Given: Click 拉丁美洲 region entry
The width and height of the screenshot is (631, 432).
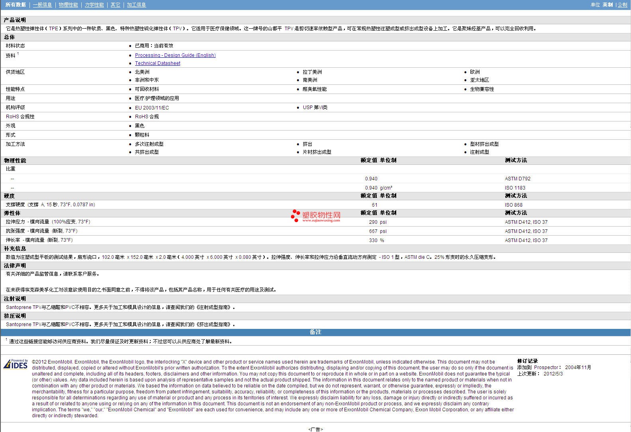Looking at the screenshot, I should [x=312, y=72].
